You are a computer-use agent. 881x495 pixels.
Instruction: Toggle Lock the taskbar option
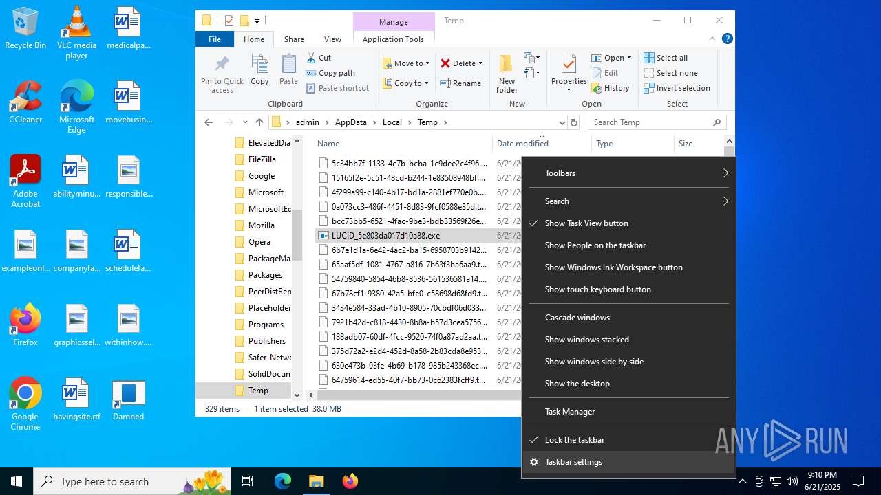click(628, 440)
